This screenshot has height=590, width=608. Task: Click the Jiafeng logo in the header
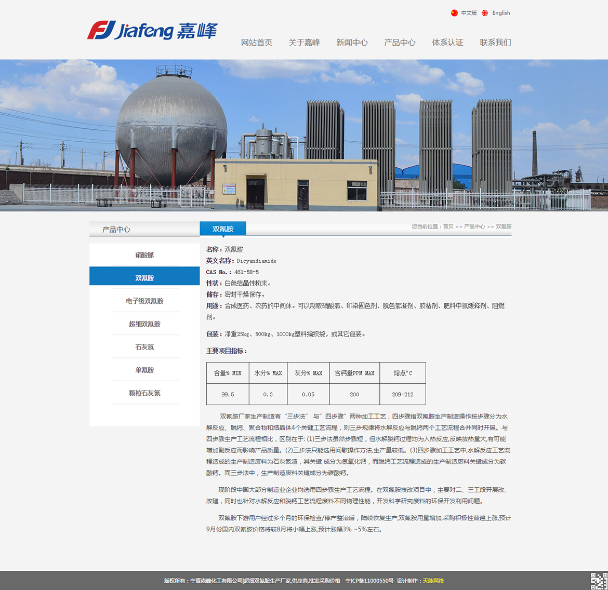(x=152, y=31)
